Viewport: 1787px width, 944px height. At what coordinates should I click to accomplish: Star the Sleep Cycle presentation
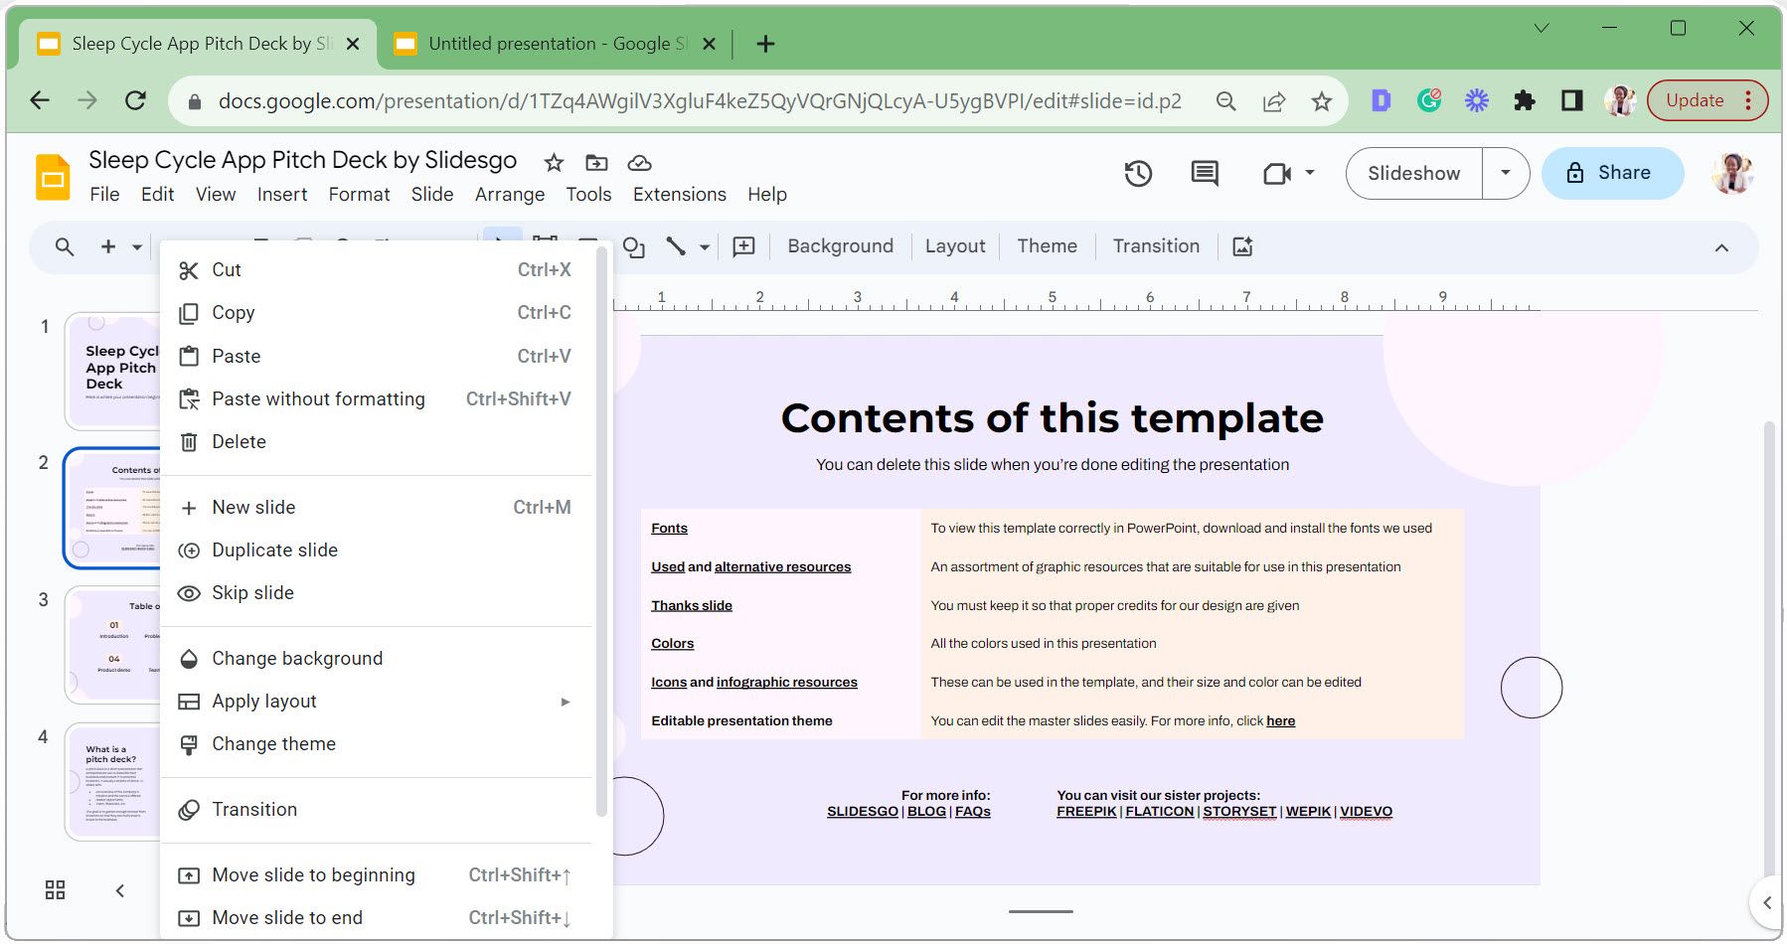(554, 163)
